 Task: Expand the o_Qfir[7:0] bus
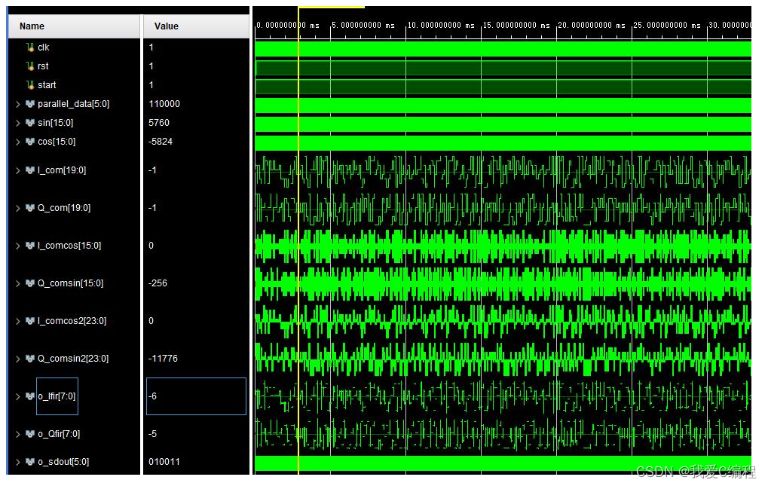[x=18, y=434]
